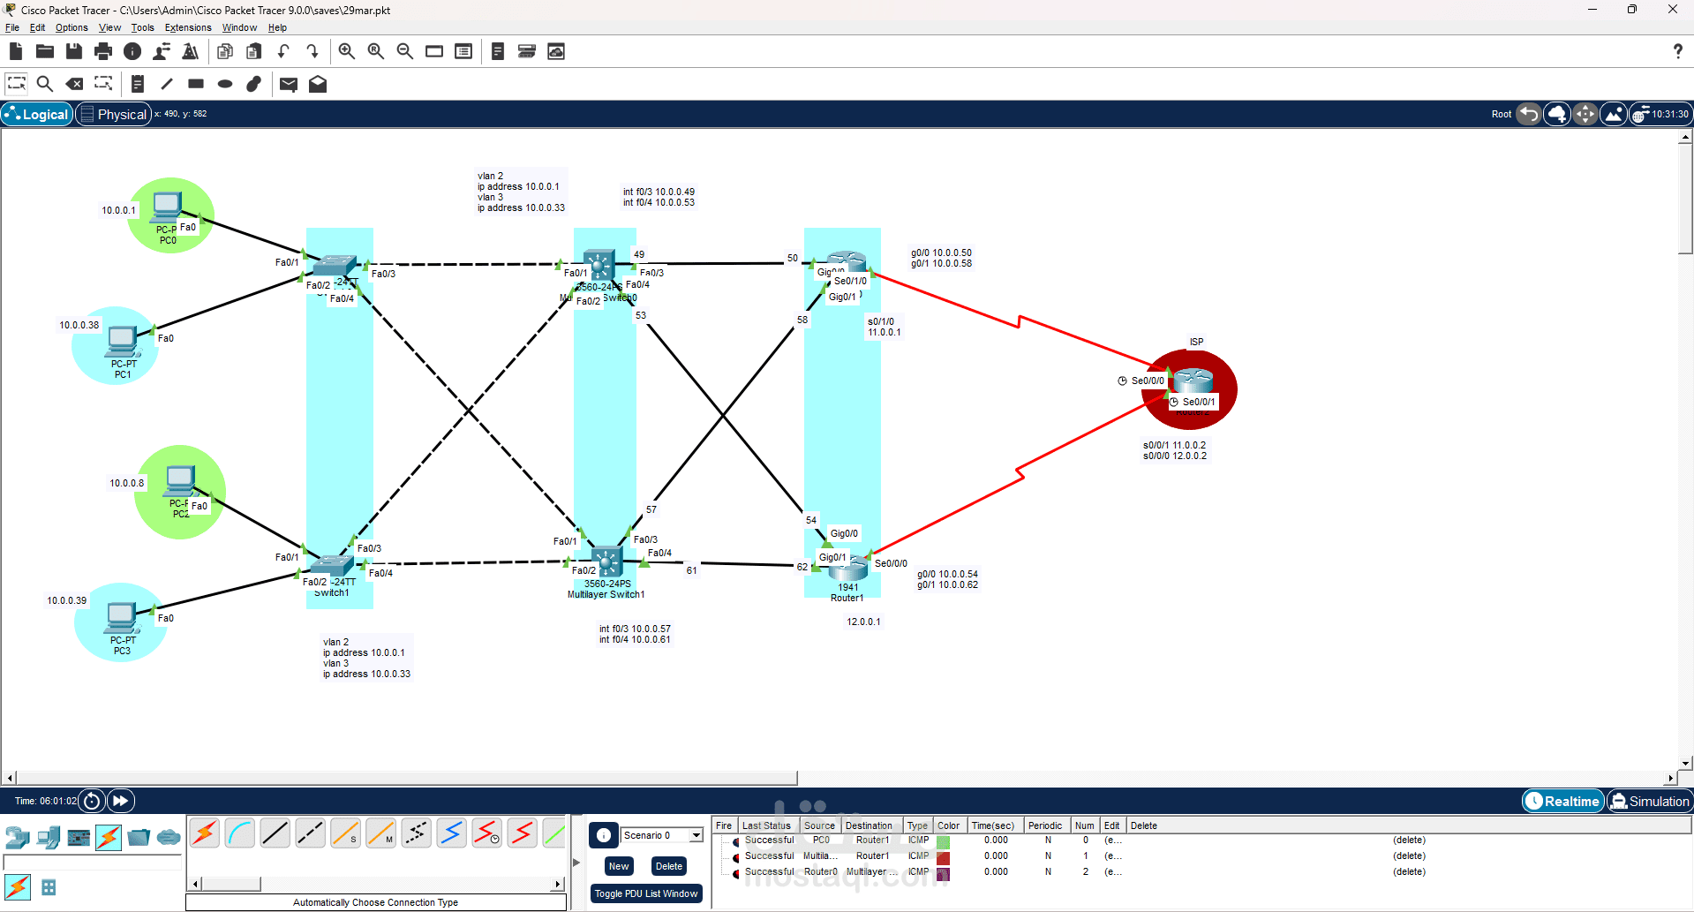Screen dimensions: 1694x912
Task: Select the Components category icon
Action: point(79,837)
